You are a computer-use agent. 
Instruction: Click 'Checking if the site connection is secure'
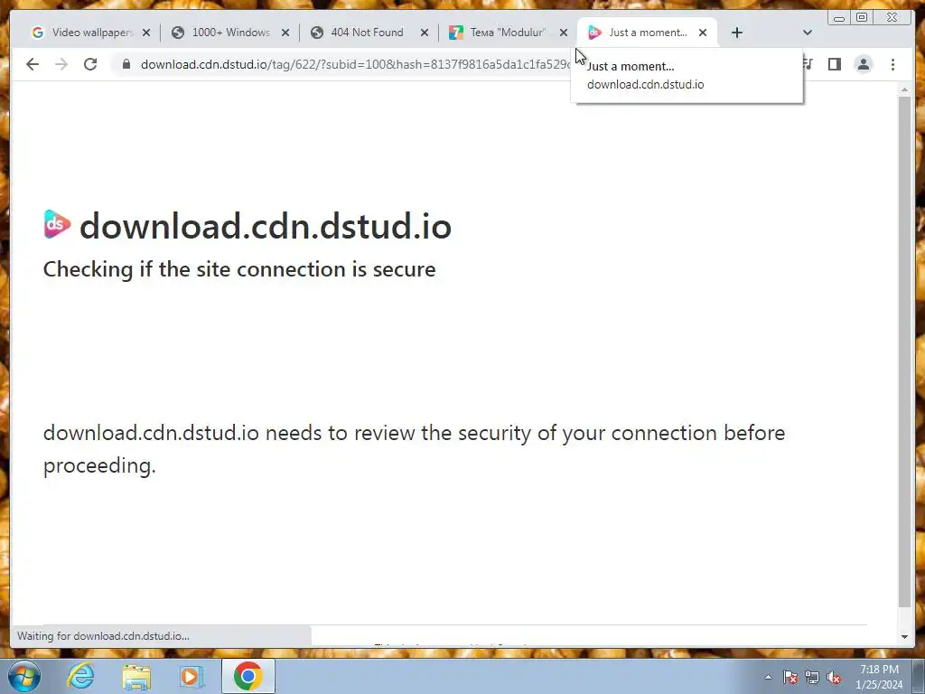pyautogui.click(x=239, y=269)
